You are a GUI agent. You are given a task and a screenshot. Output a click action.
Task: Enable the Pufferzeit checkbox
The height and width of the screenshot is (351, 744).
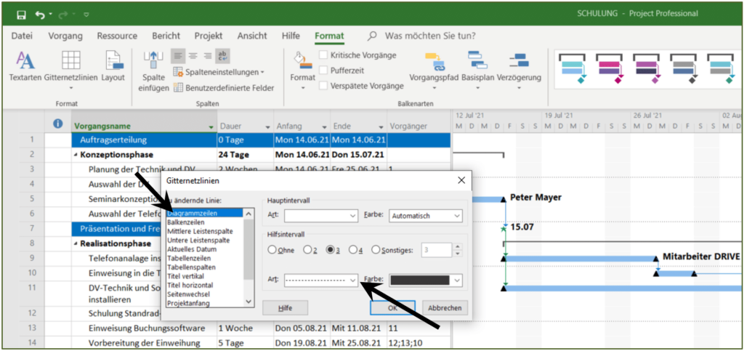click(323, 70)
